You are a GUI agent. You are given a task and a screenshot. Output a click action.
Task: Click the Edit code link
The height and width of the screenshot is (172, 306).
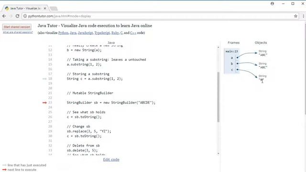tap(111, 160)
